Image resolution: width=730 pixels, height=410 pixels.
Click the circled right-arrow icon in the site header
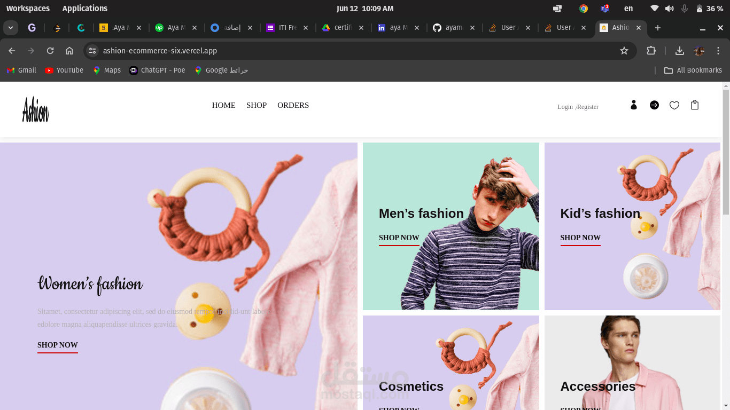(654, 105)
